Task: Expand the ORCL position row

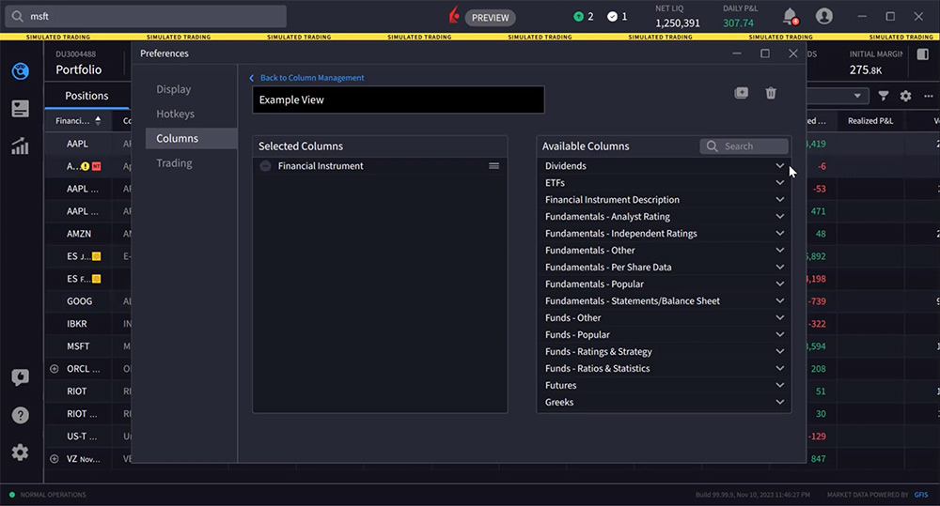Action: point(54,369)
